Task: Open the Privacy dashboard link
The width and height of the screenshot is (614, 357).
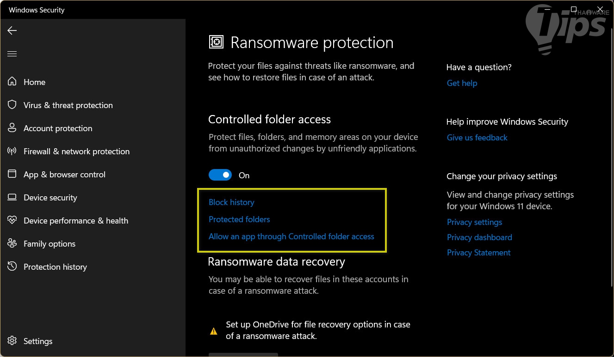Action: [x=479, y=237]
